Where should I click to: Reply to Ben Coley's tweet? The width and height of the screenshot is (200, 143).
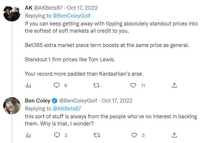[57, 135]
